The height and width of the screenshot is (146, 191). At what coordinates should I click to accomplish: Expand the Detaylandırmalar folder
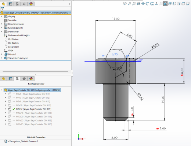coord(1,24)
